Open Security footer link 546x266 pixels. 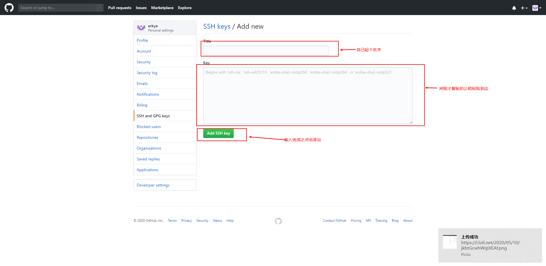[x=202, y=221]
